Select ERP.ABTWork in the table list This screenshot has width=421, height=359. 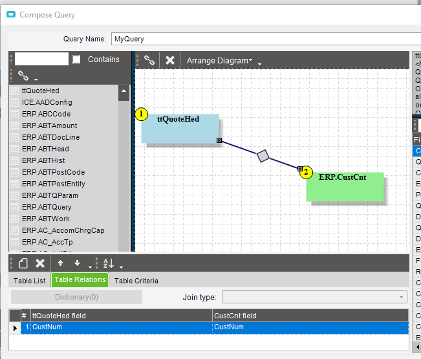click(x=46, y=219)
